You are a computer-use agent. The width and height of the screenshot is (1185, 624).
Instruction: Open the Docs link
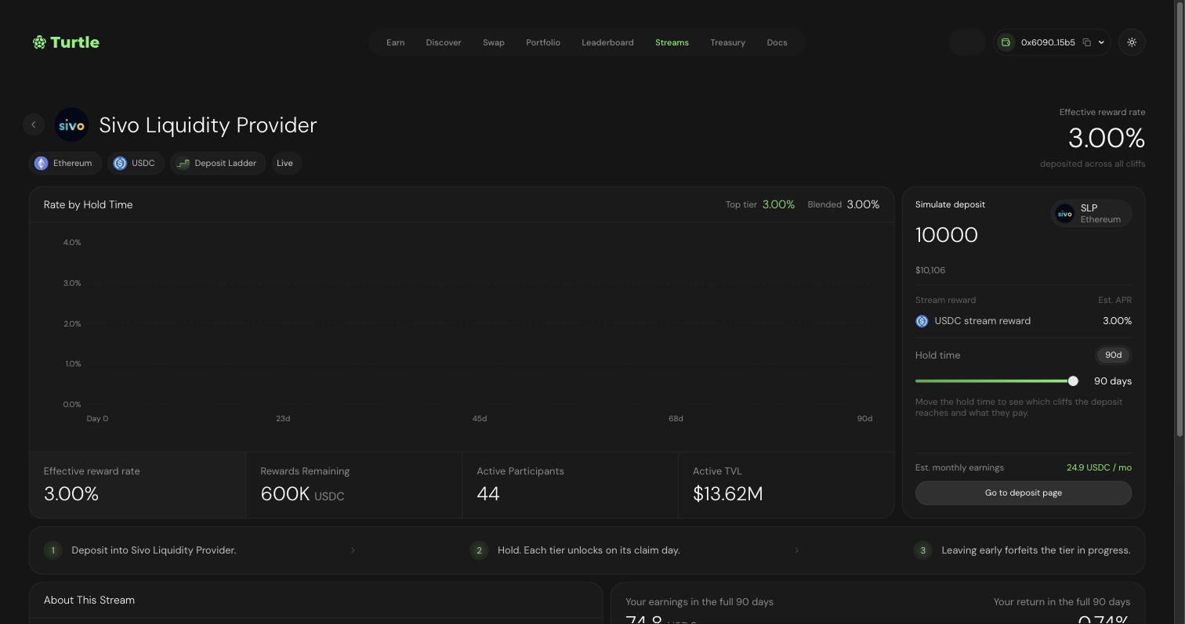click(x=777, y=42)
